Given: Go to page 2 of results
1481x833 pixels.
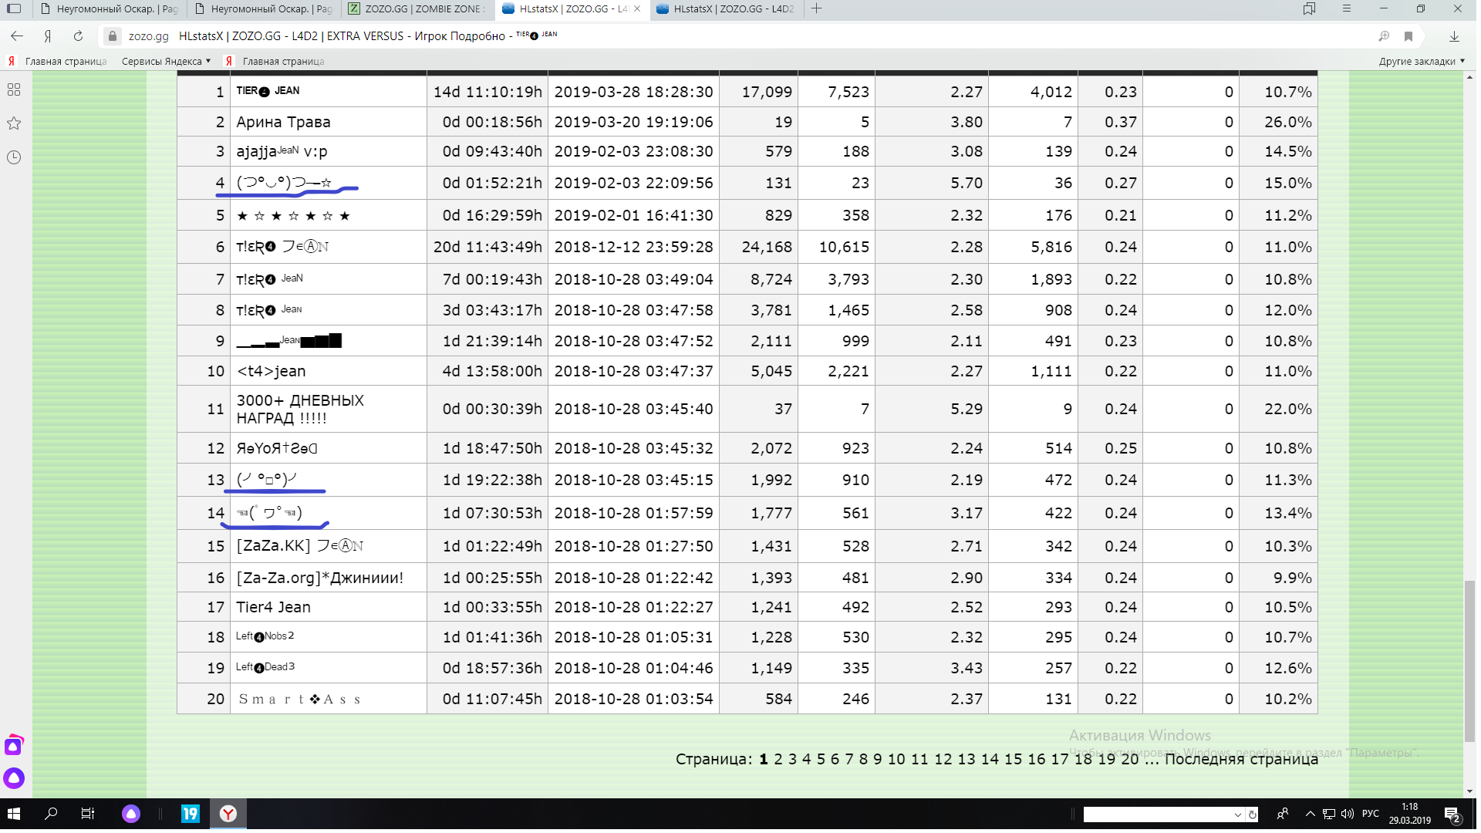Looking at the screenshot, I should click(x=778, y=760).
